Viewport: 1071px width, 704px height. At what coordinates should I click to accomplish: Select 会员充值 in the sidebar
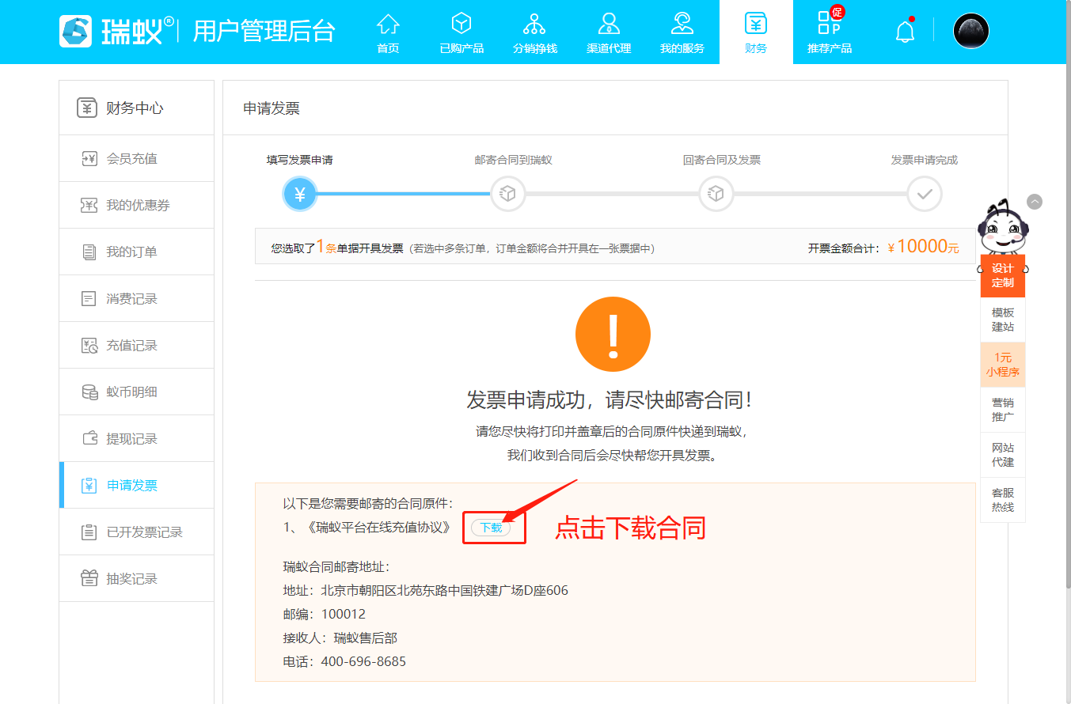click(x=137, y=158)
